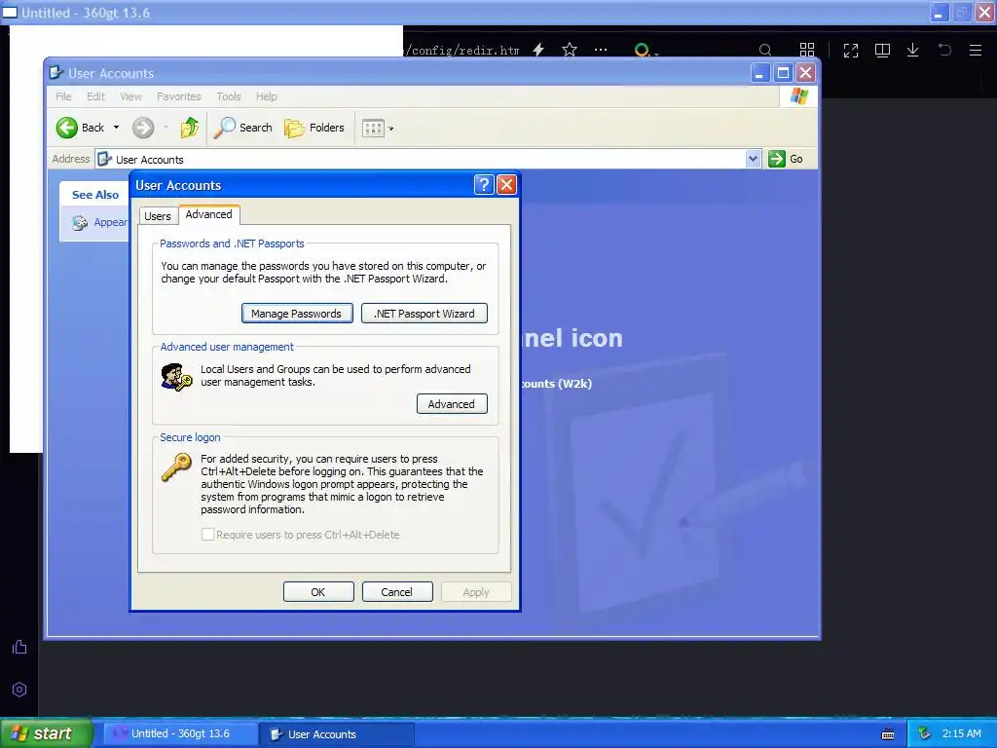The image size is (997, 748).
Task: Switch to User Accounts taskbar item
Action: point(336,734)
